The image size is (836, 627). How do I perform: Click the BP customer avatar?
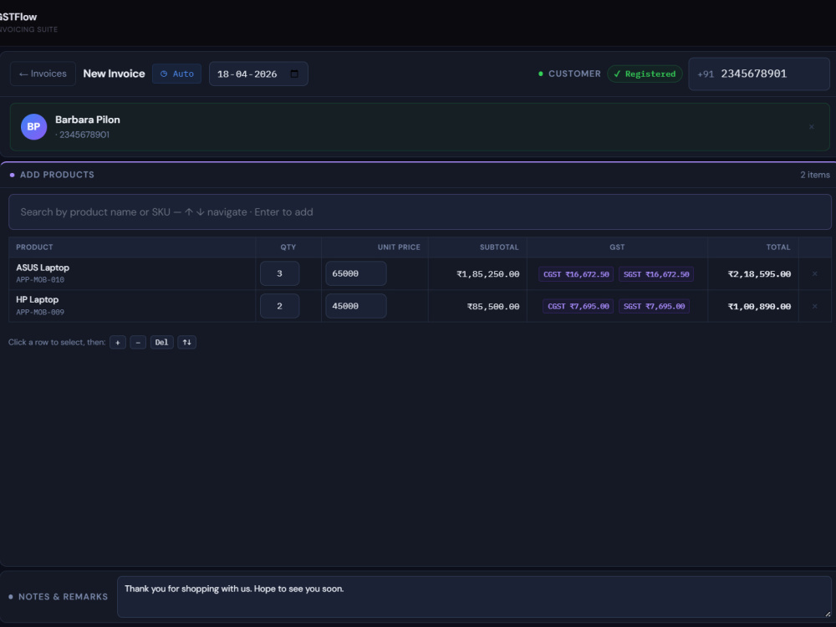[33, 127]
